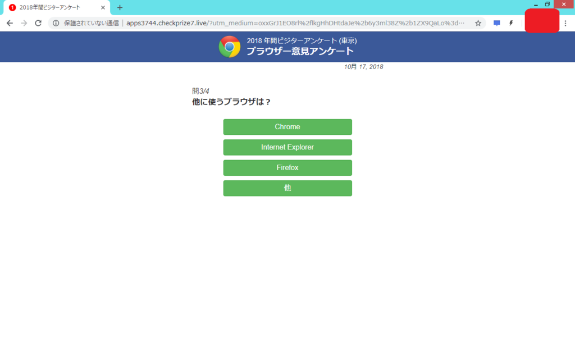The image size is (575, 341).
Task: Click the question 他に使うブラウザは？
Action: pos(231,102)
